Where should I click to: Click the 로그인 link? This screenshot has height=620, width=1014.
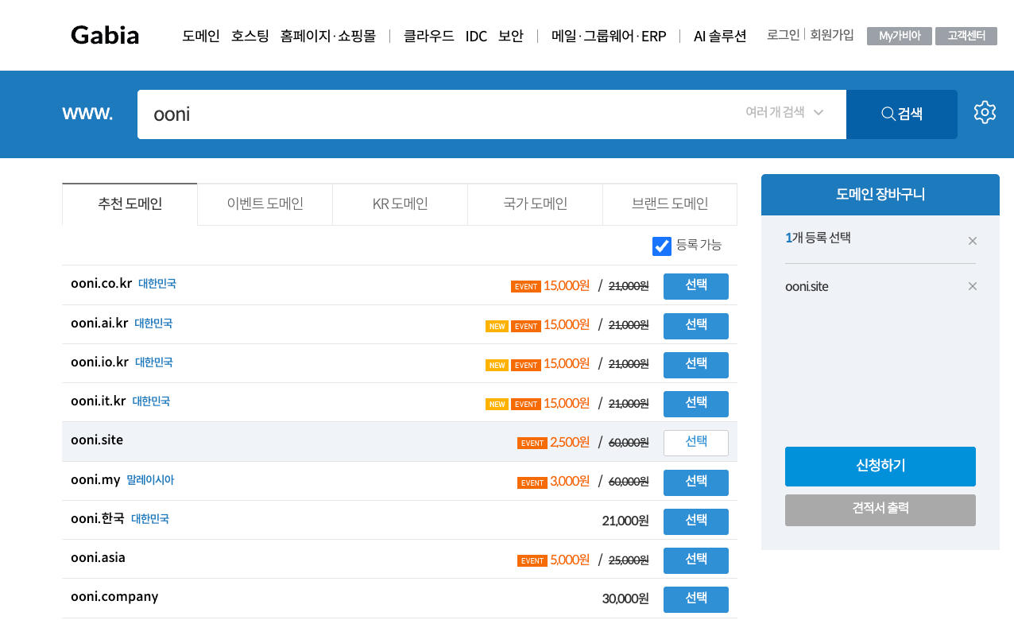[783, 35]
